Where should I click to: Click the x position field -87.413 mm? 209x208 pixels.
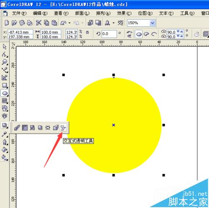pos(20,32)
